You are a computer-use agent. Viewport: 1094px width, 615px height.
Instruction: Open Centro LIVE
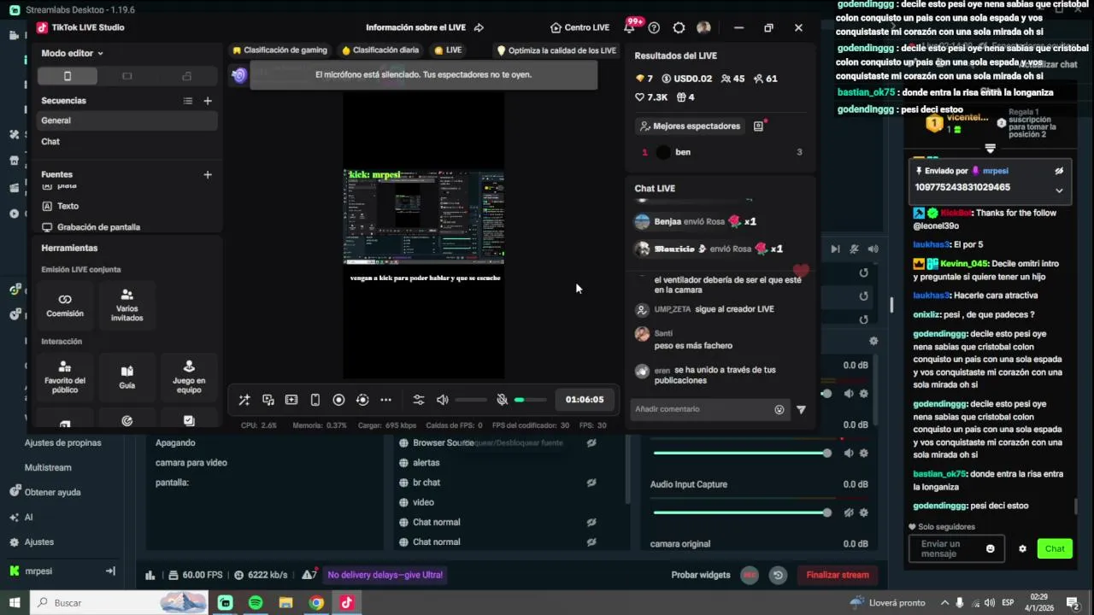point(579,27)
